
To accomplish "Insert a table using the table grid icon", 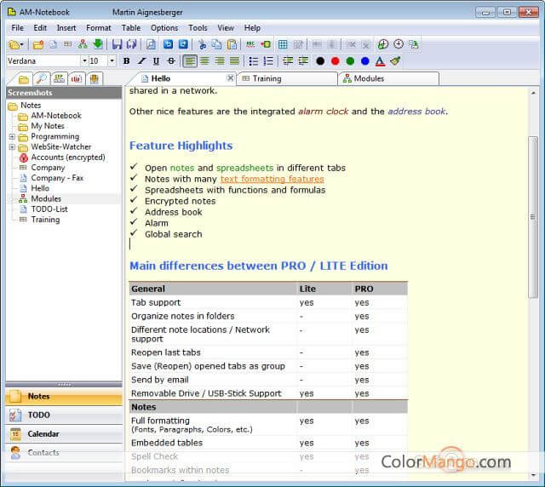I will click(x=283, y=44).
